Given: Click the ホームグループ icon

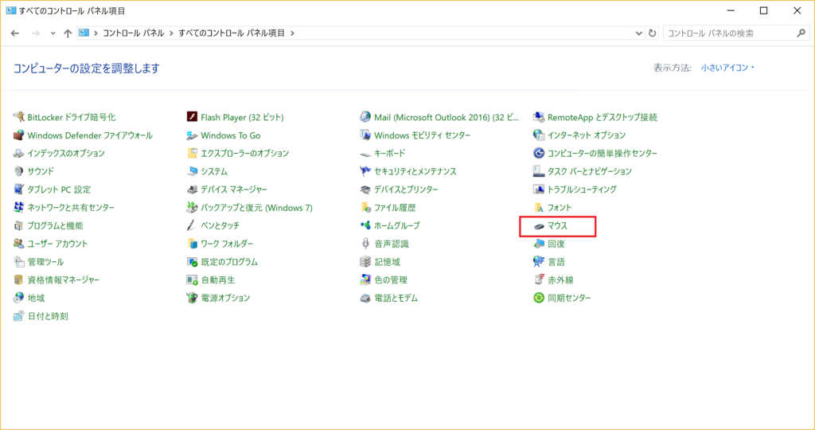Looking at the screenshot, I should coord(365,225).
